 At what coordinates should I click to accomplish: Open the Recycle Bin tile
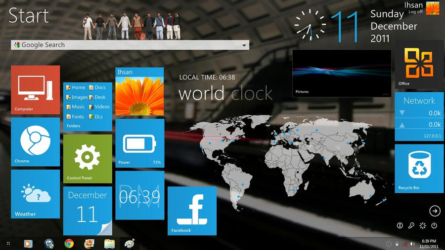(x=419, y=169)
